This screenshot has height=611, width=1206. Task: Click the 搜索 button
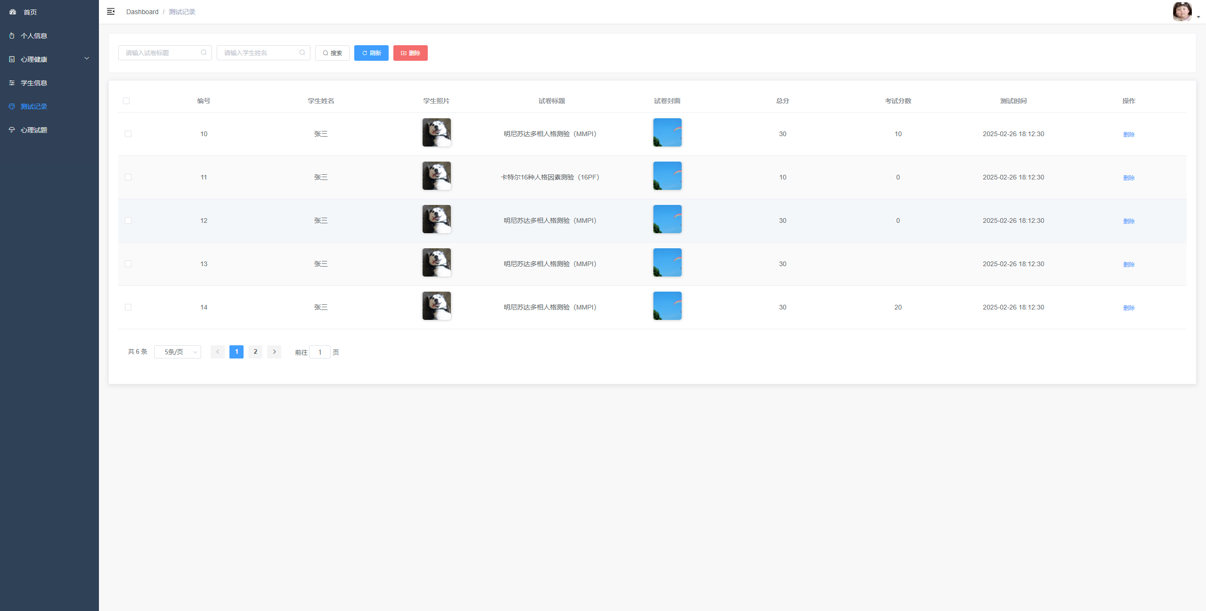point(332,53)
